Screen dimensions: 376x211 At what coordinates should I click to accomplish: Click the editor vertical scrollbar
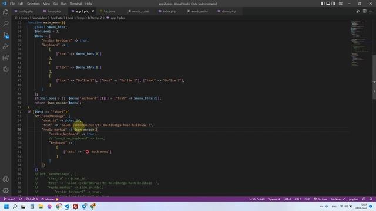[x=374, y=77]
